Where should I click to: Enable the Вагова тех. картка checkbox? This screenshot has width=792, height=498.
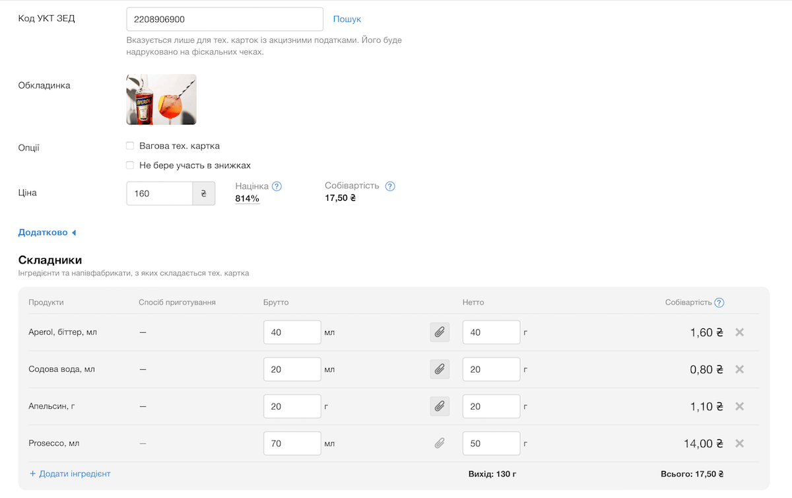click(130, 146)
